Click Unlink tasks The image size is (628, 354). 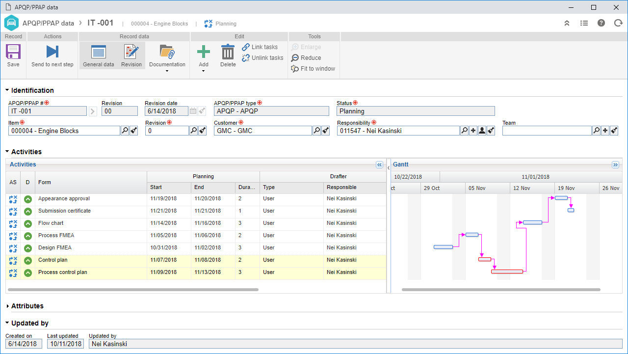(x=262, y=58)
